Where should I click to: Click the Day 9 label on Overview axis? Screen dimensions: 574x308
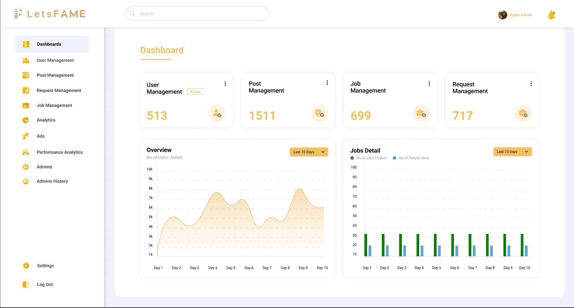click(303, 268)
